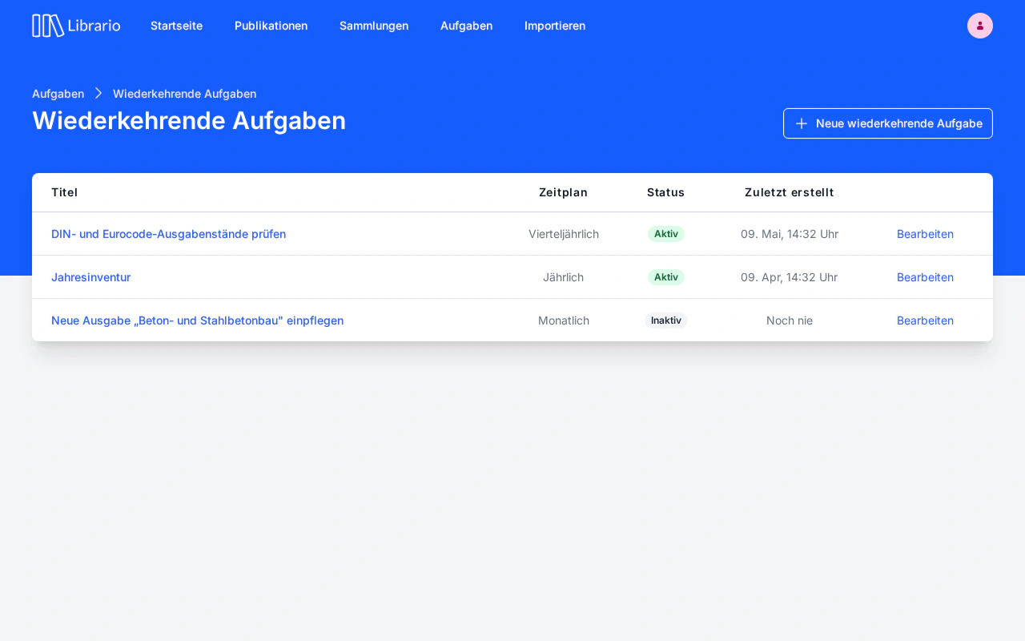Select Aufgaben in the top navigation
The width and height of the screenshot is (1025, 641).
click(x=466, y=26)
